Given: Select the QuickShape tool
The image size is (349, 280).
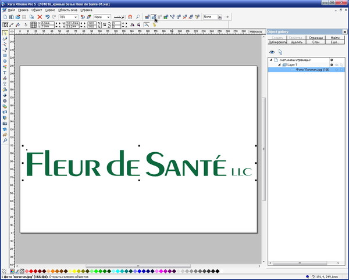Looking at the screenshot, I should [5, 67].
